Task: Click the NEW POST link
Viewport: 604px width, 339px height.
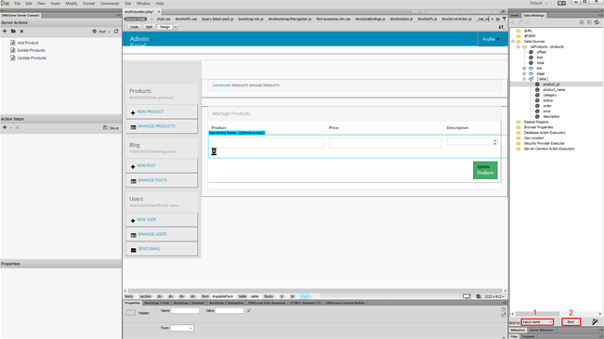Action: point(147,165)
